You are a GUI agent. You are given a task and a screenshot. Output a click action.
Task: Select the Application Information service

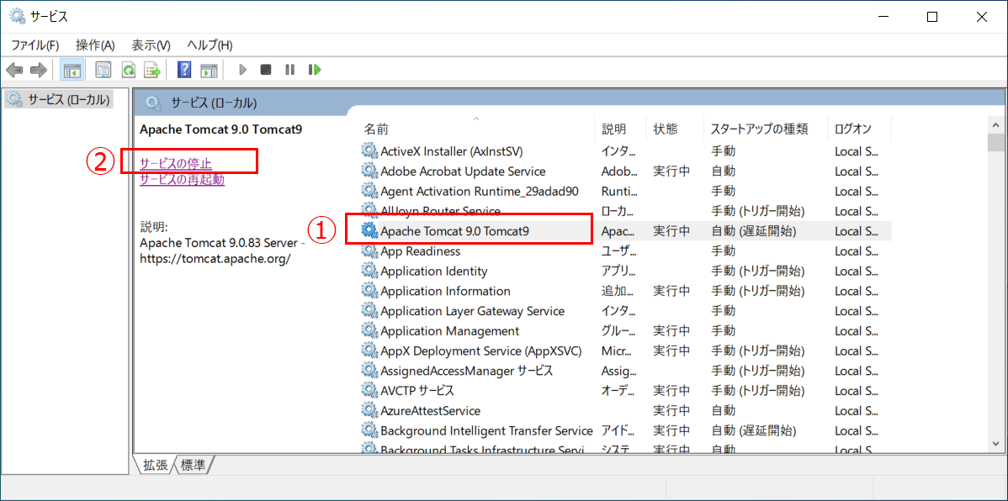[625, 291]
